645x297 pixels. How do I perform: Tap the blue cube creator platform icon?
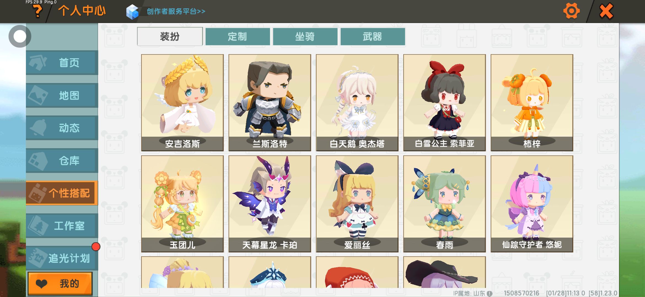pos(132,12)
